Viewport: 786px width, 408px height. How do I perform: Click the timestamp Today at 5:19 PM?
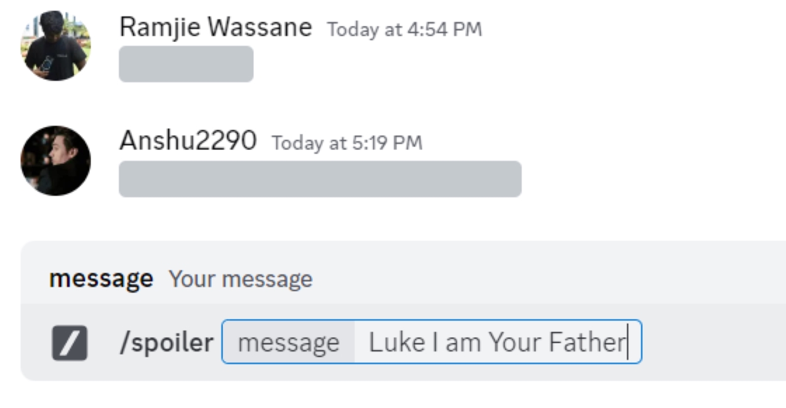(347, 143)
